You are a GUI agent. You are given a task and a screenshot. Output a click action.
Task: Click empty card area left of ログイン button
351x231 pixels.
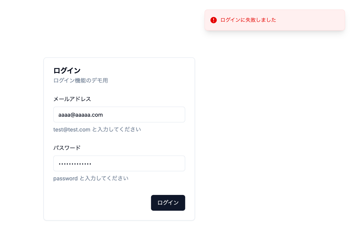[x=100, y=203]
